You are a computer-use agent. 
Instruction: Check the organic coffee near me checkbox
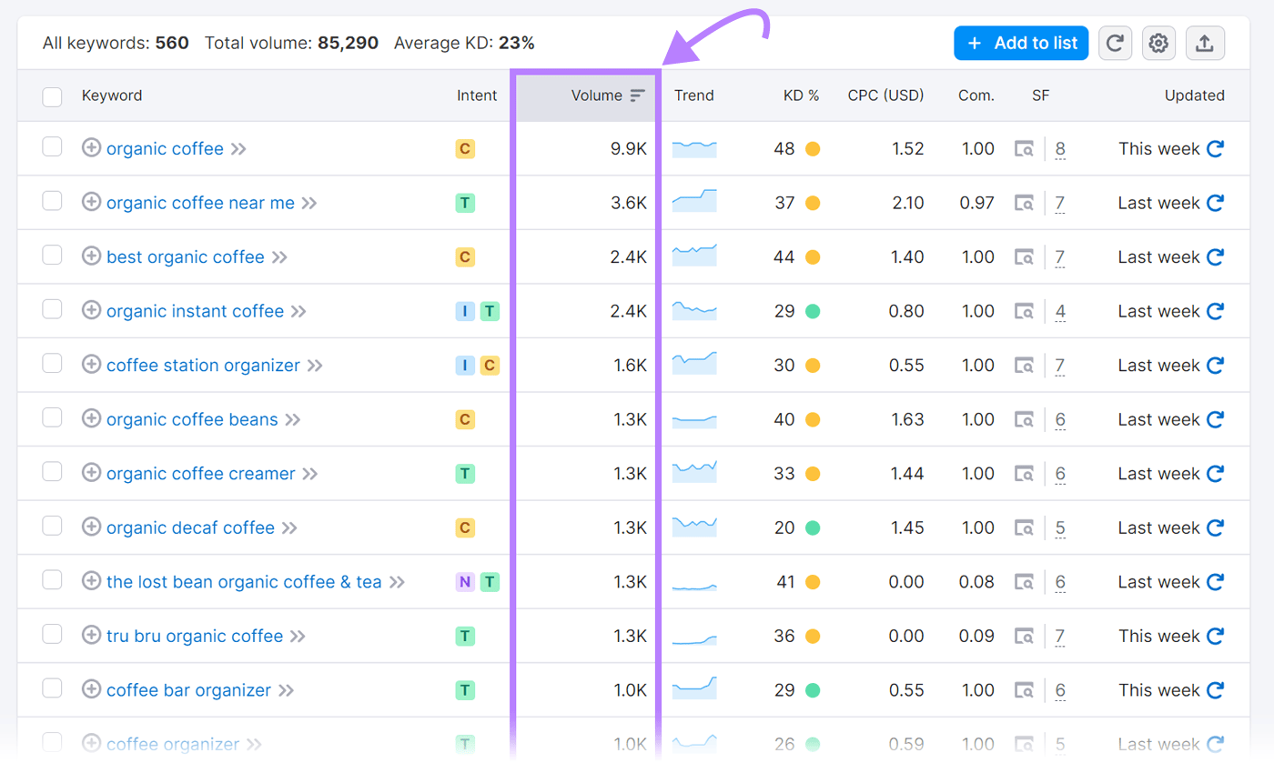(x=52, y=202)
